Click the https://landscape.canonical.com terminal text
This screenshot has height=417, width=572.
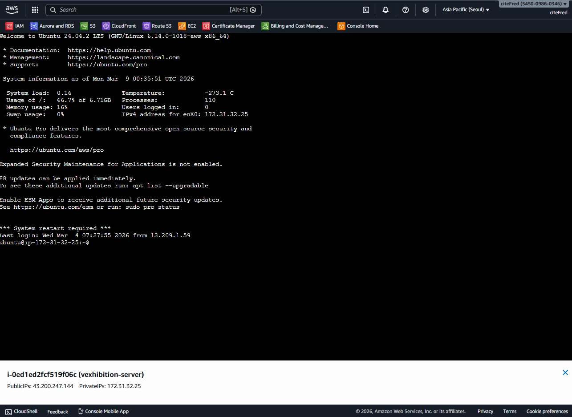(124, 57)
